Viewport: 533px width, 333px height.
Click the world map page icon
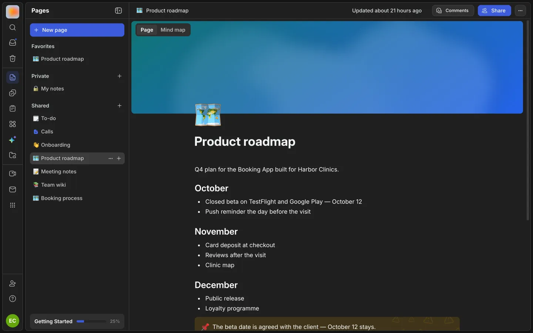tap(208, 115)
